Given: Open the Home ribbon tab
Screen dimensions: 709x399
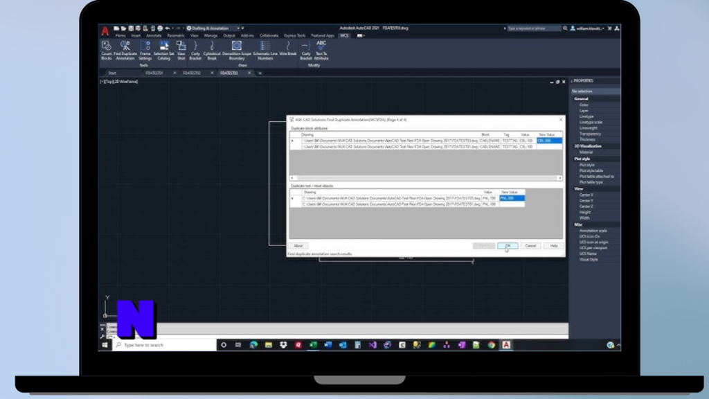Looking at the screenshot, I should tap(120, 36).
